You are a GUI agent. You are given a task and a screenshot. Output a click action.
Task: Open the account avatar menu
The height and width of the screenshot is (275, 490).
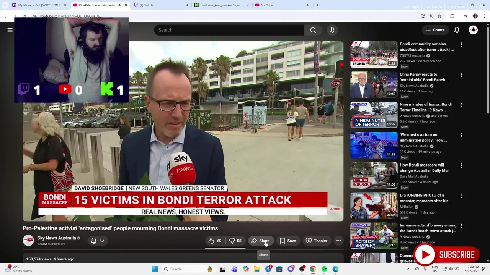pos(474,30)
